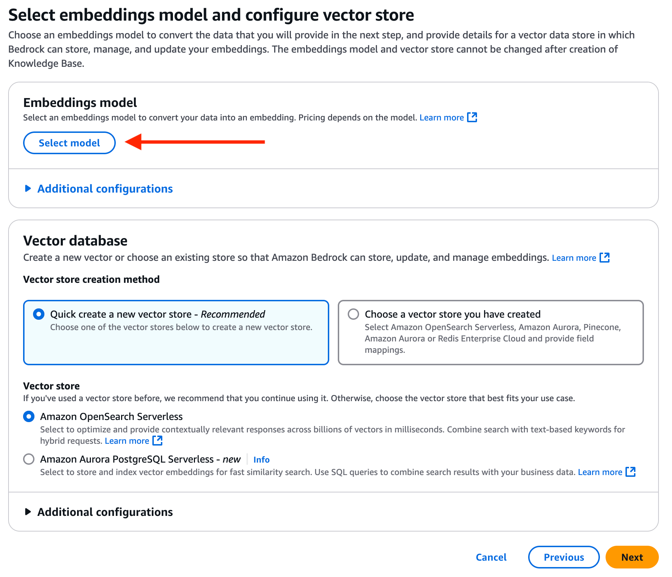Image resolution: width=672 pixels, height=577 pixels.
Task: Click external link icon beside Embeddings model Learn more
Action: (472, 117)
